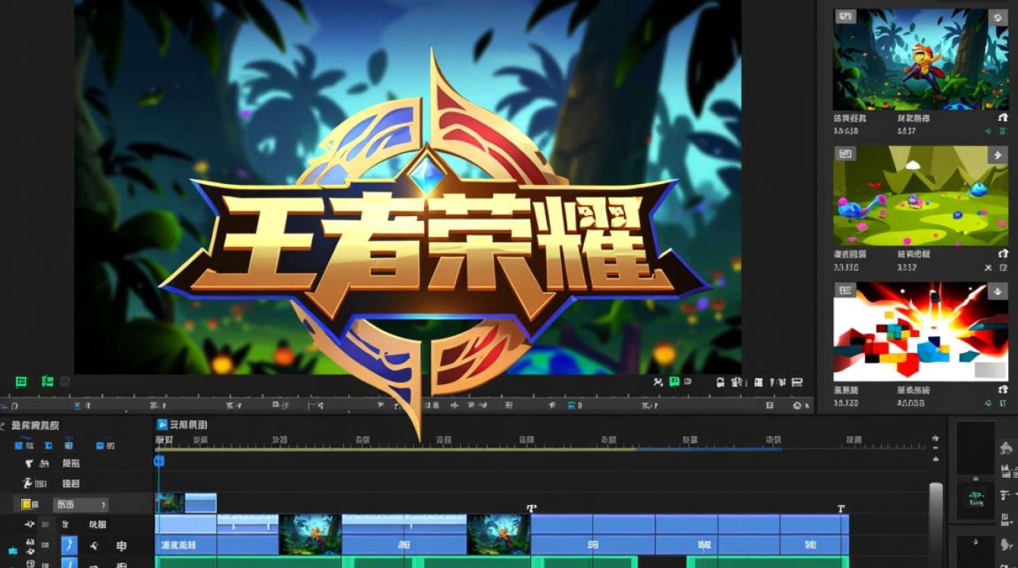Click the green icon below the preview's right corner
This screenshot has width=1018, height=568.
click(674, 382)
